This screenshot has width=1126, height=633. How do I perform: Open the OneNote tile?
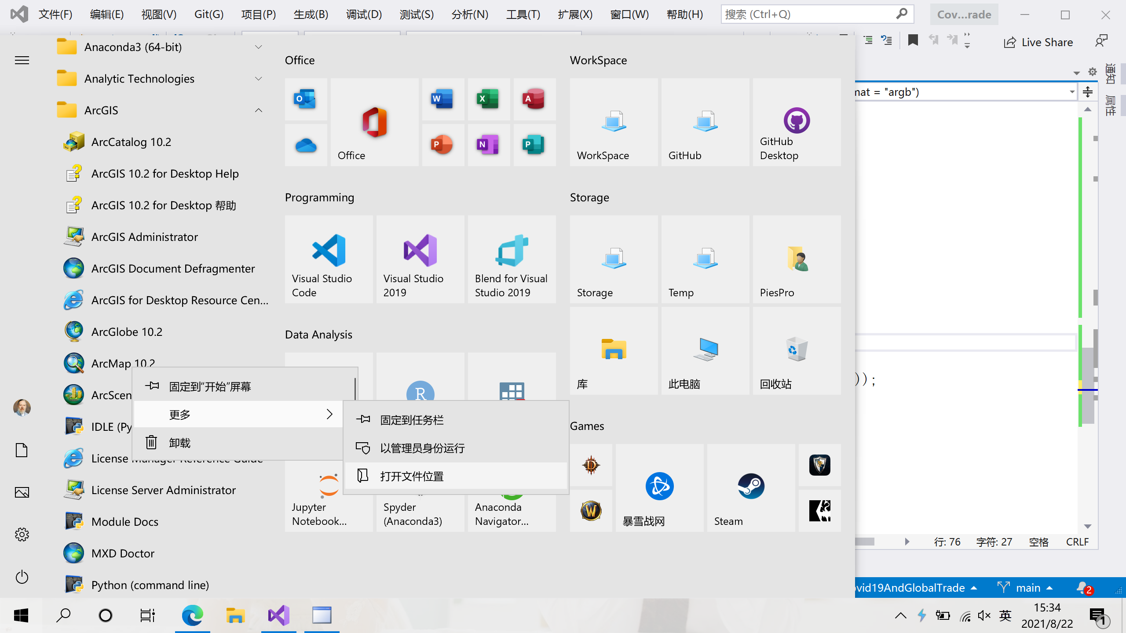coord(489,145)
